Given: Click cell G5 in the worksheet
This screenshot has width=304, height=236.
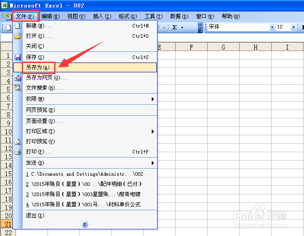Looking at the screenshot, I should [x=223, y=89].
